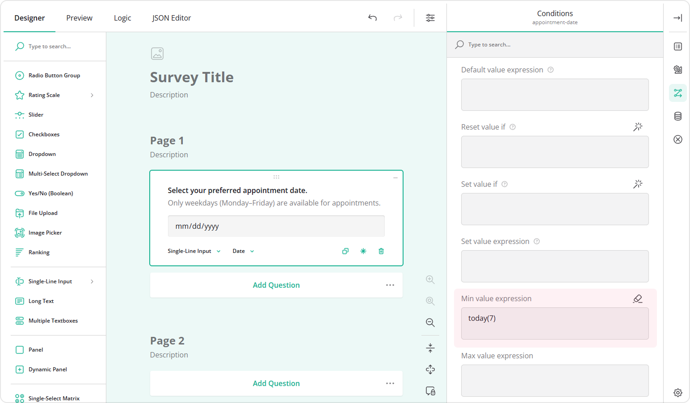
Task: Duplicate the appointment date question
Action: coord(345,251)
